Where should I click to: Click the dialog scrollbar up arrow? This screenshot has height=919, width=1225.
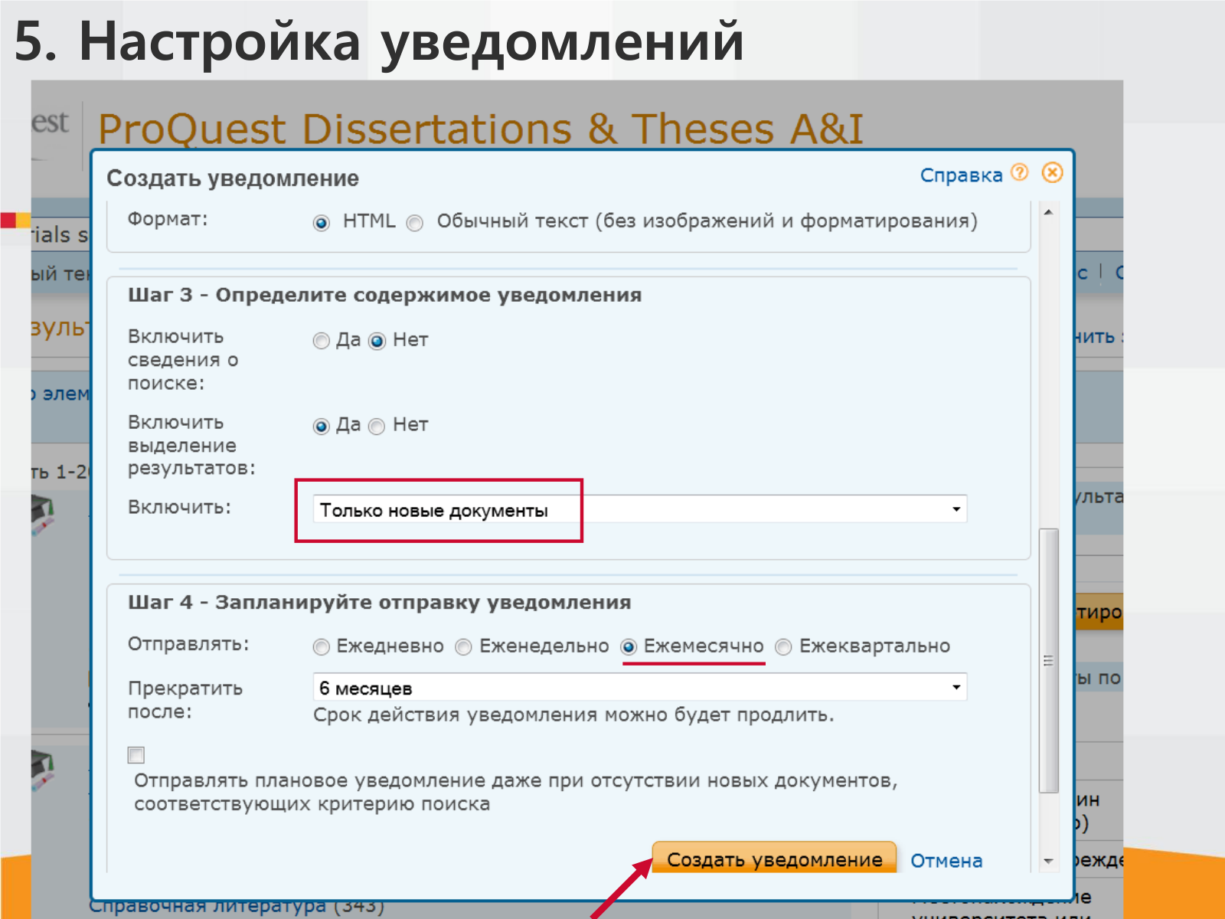1049,212
